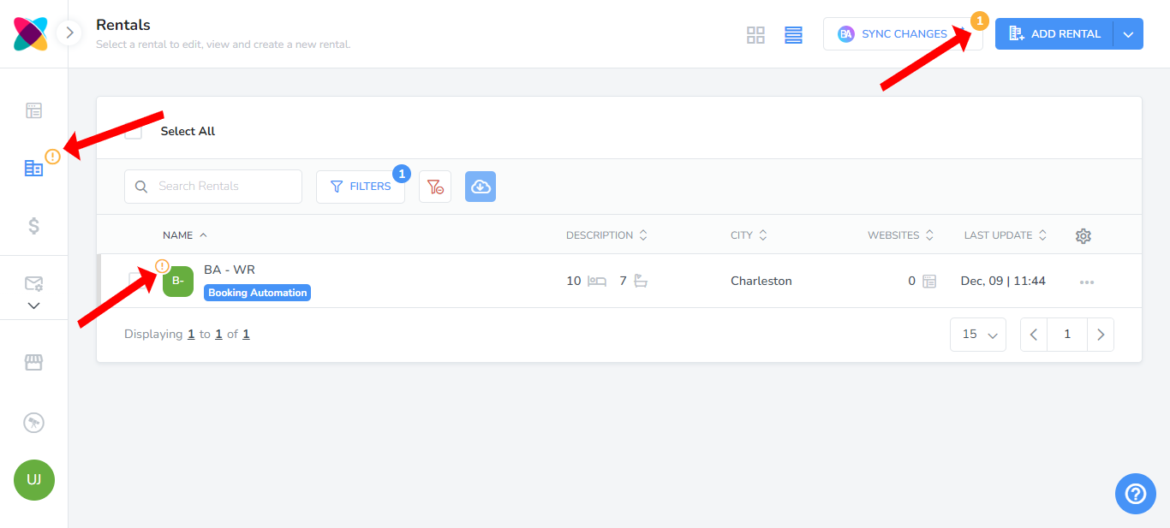The height and width of the screenshot is (528, 1170).
Task: Click the Booking Automation tag
Action: click(x=257, y=293)
